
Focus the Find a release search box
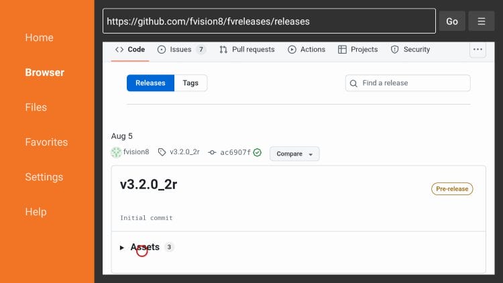point(412,83)
